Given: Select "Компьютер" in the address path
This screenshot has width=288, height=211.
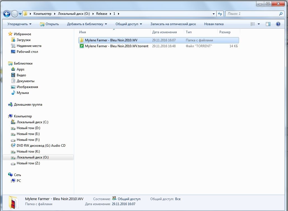Looking at the screenshot, I should point(43,14).
